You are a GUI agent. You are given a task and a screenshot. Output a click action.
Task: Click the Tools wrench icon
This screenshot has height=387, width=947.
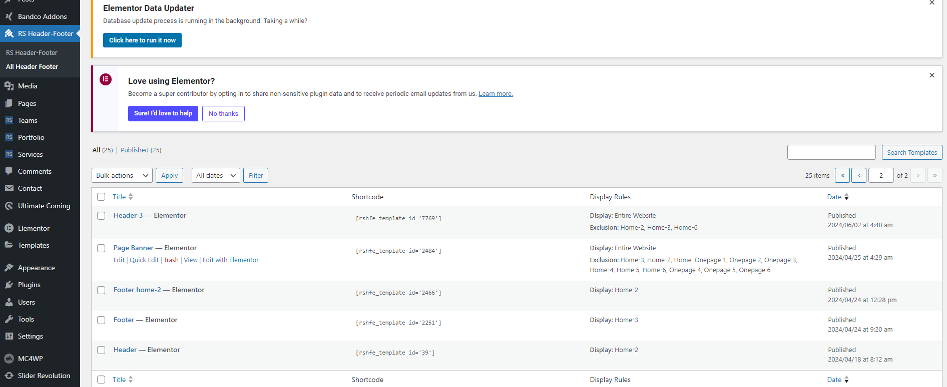tap(9, 319)
